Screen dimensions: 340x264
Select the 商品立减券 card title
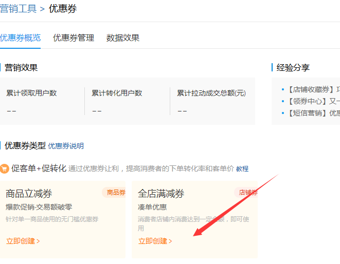[x=29, y=194]
